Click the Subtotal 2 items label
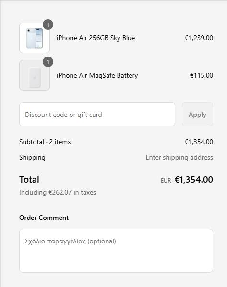227x287 pixels. pos(45,142)
